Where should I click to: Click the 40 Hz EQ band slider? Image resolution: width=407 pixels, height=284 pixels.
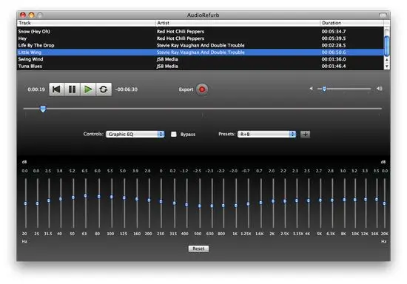pos(61,203)
